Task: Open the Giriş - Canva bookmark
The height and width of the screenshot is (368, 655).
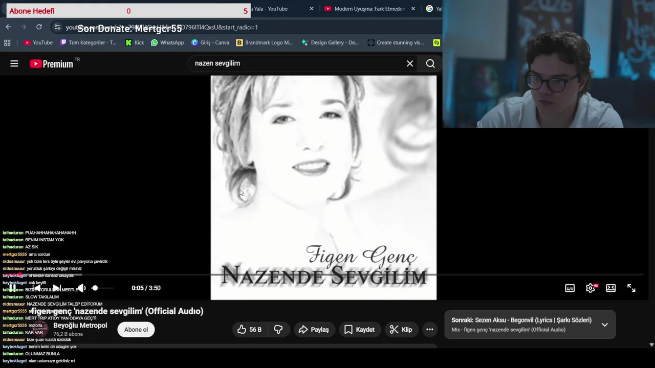Action: (210, 42)
